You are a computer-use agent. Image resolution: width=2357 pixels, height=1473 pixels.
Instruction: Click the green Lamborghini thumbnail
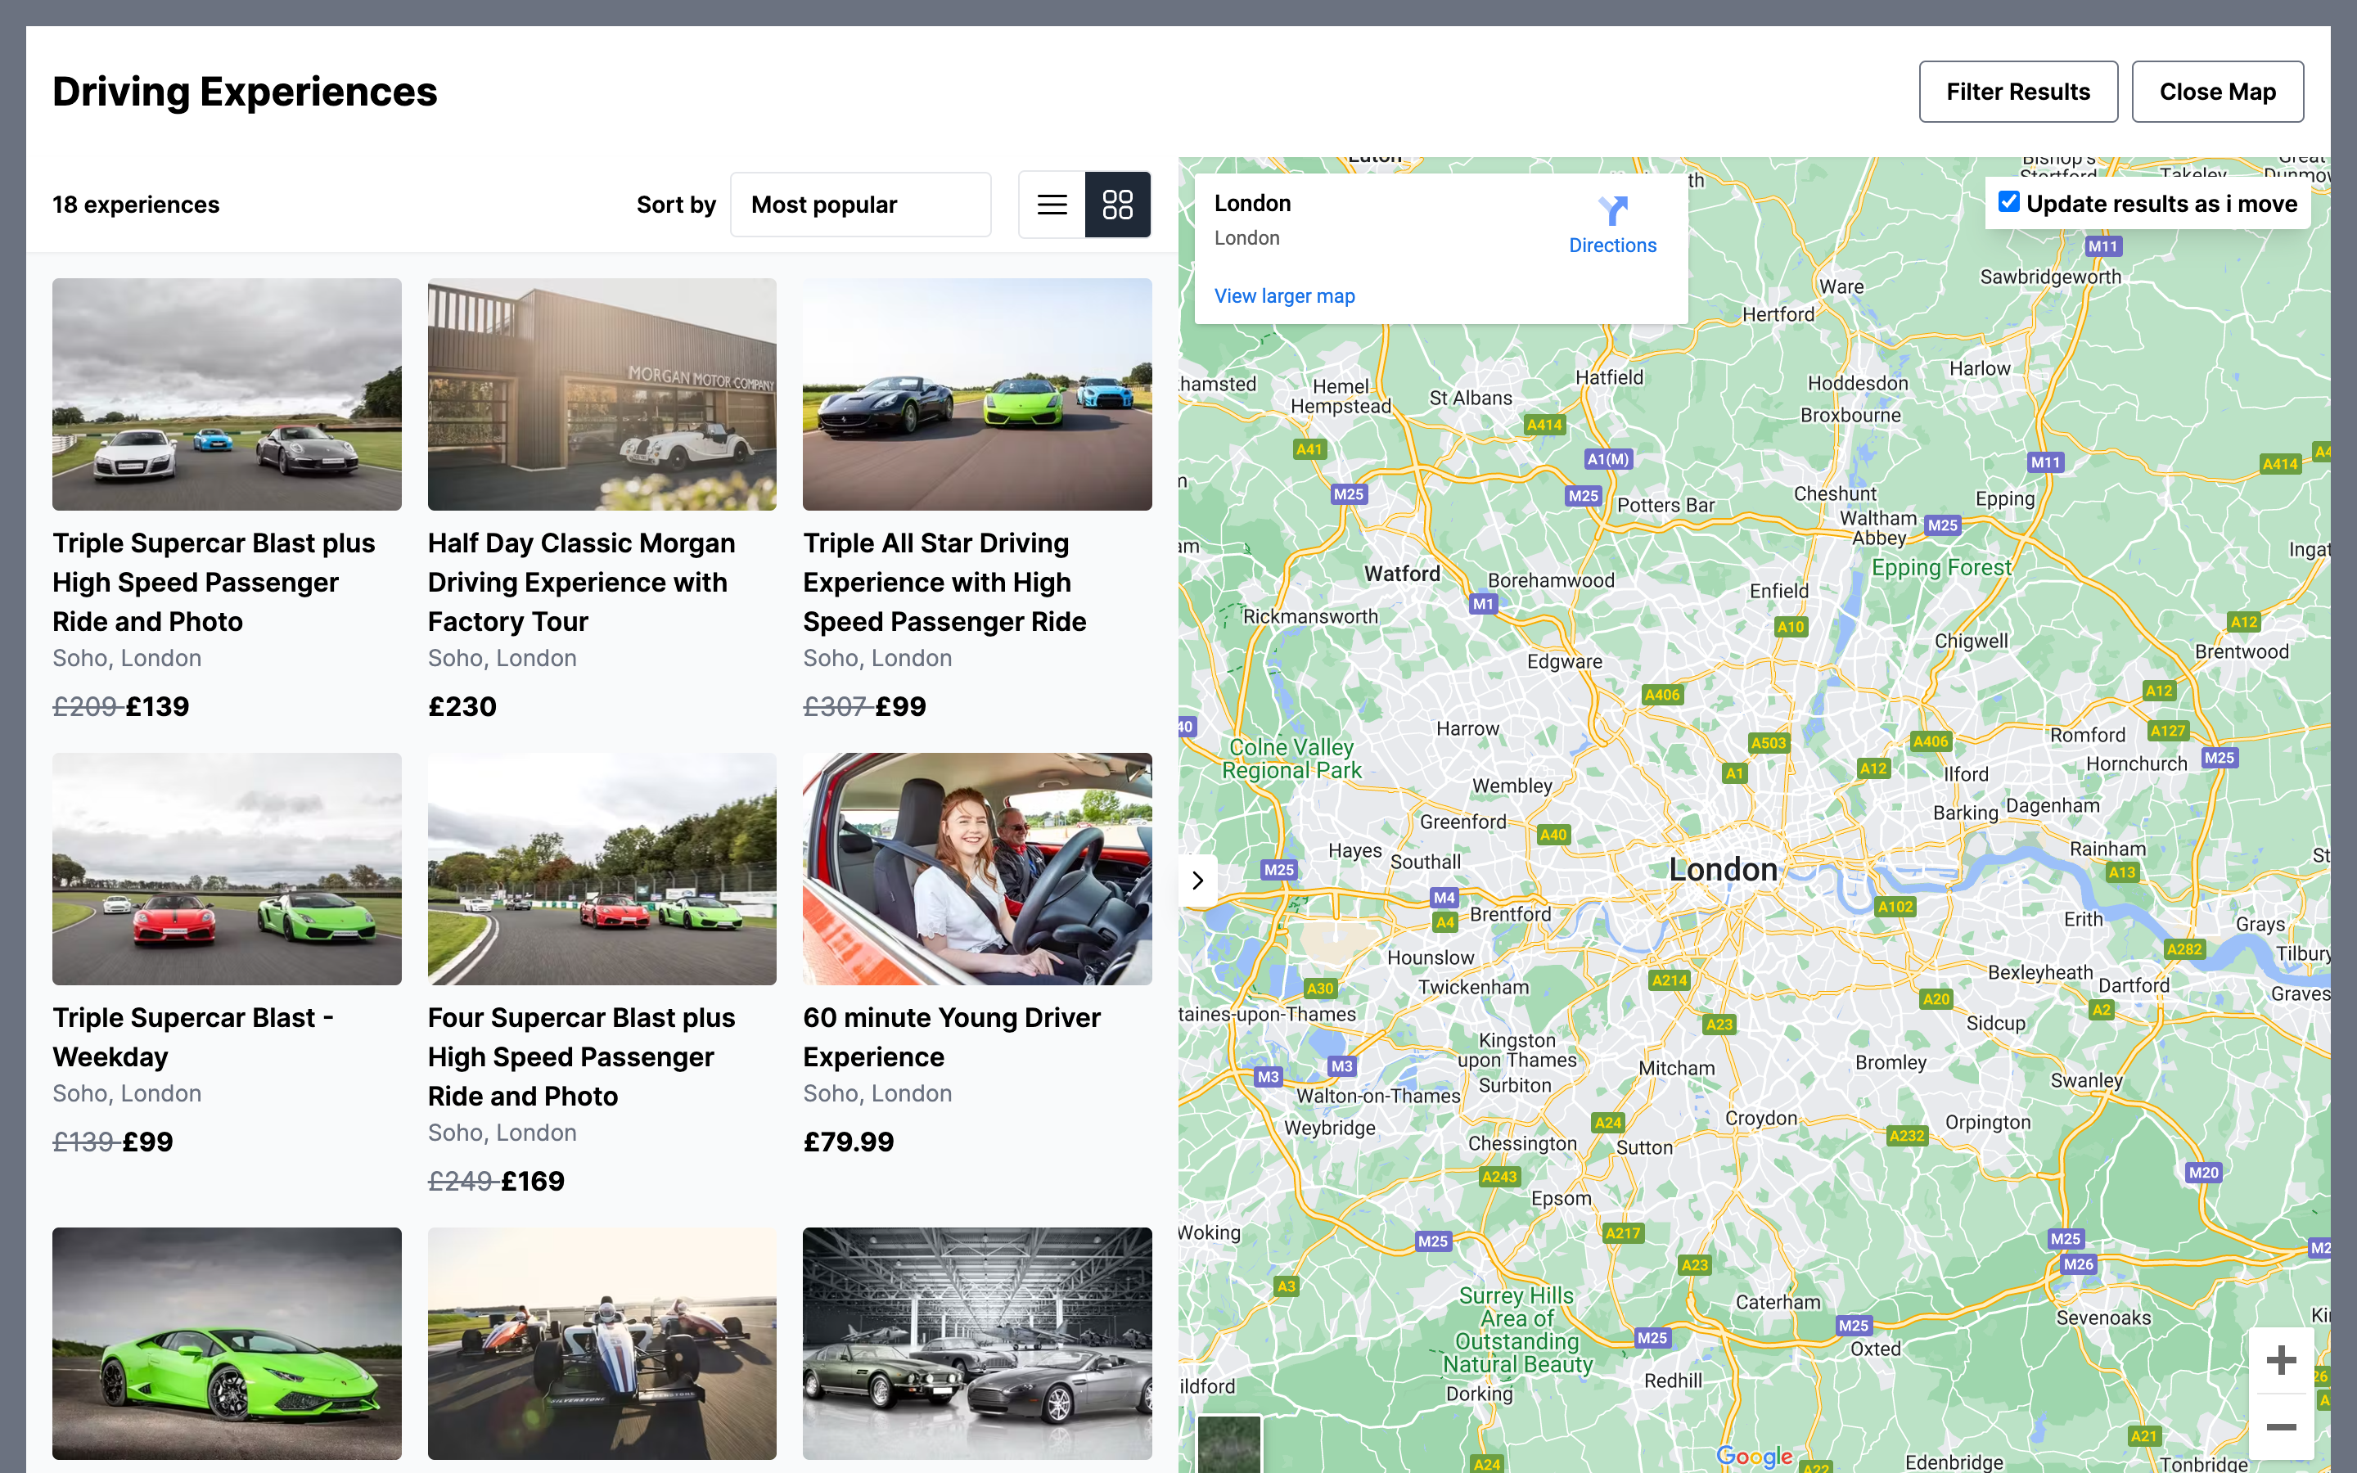click(x=227, y=1342)
